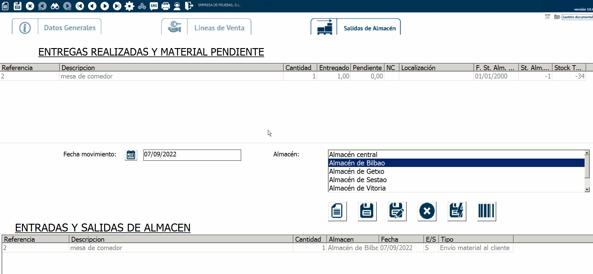
Task: Click the binoculars search icon in top toolbar
Action: [x=55, y=6]
